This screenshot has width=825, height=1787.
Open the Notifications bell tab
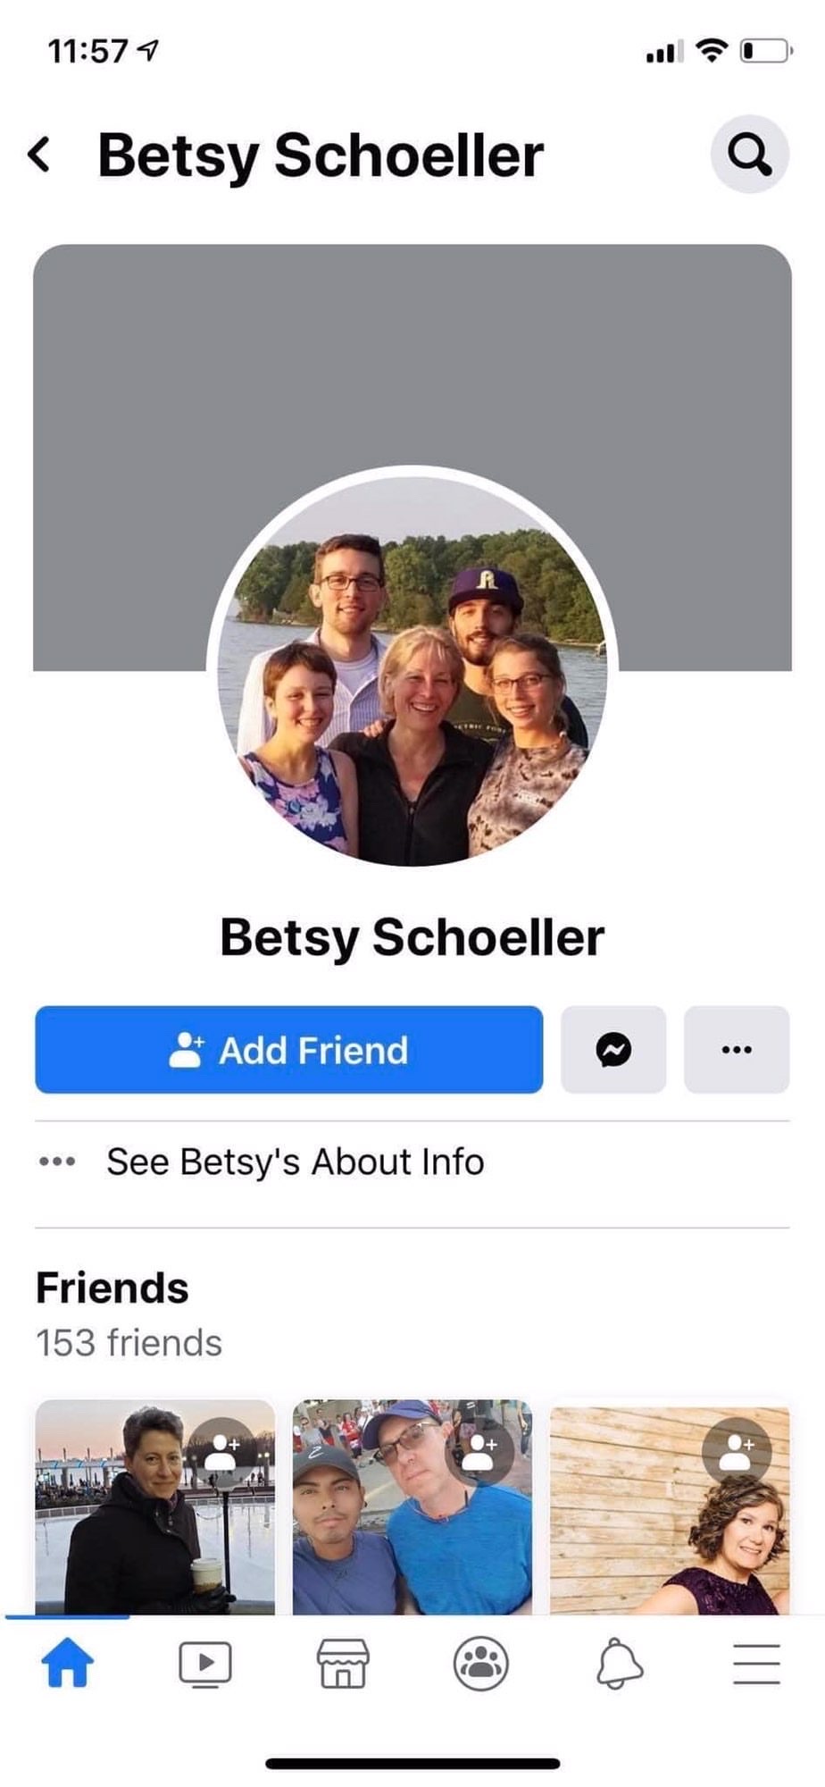coord(619,1664)
